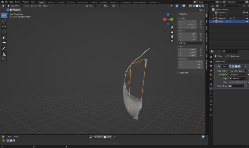Image resolution: width=249 pixels, height=148 pixels.
Task: Click the viewport zoom magnifier icon
Action: (172, 27)
